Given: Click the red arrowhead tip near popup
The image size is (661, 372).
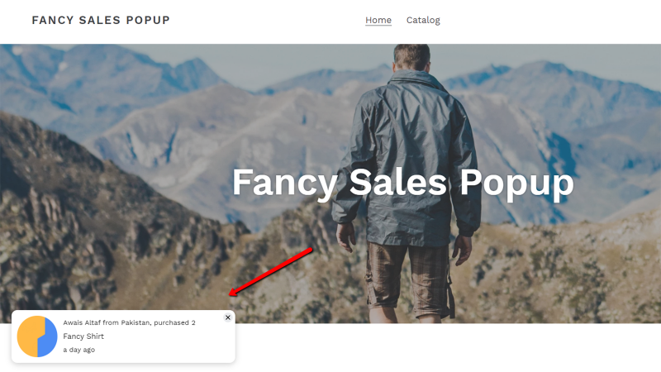Looking at the screenshot, I should coord(231,293).
